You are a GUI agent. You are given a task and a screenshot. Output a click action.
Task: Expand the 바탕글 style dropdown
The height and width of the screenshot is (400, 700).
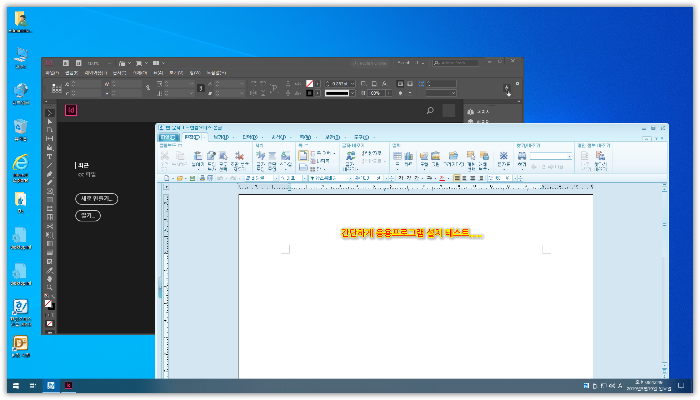[276, 178]
